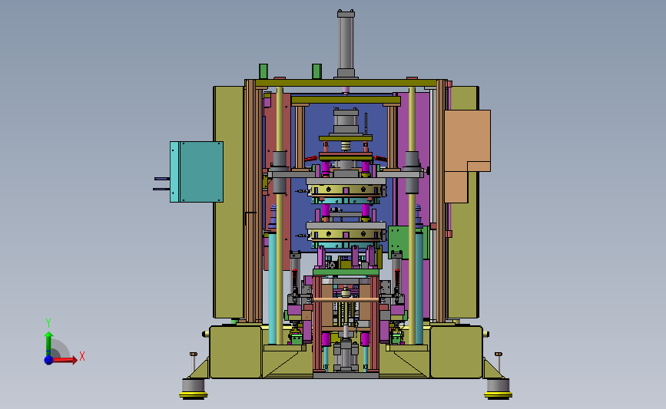This screenshot has height=409, width=666.
Task: Pick the tall gray cylinder on top of the machine
Action: tap(346, 44)
